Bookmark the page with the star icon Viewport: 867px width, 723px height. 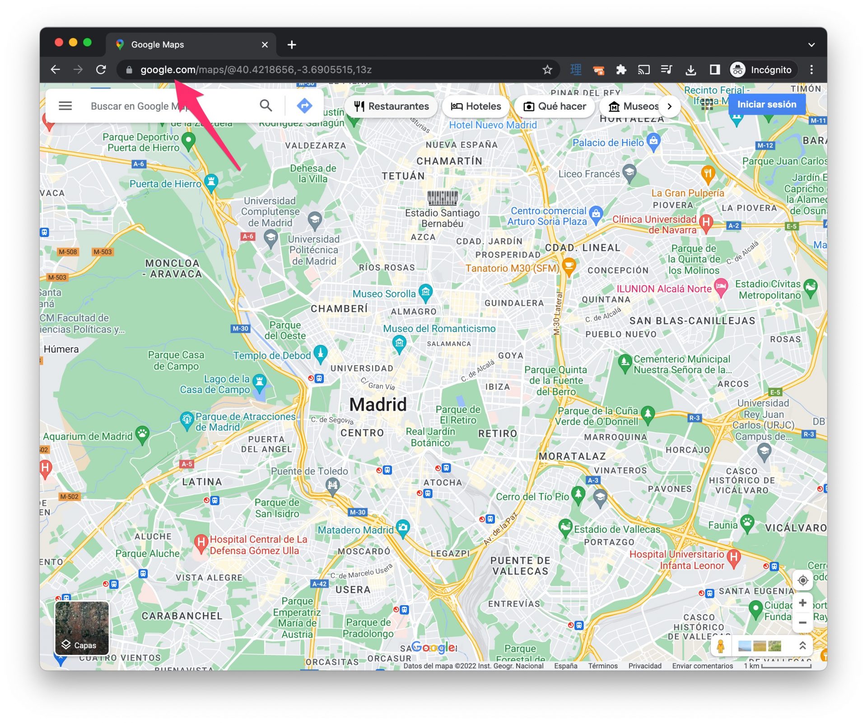pos(547,70)
